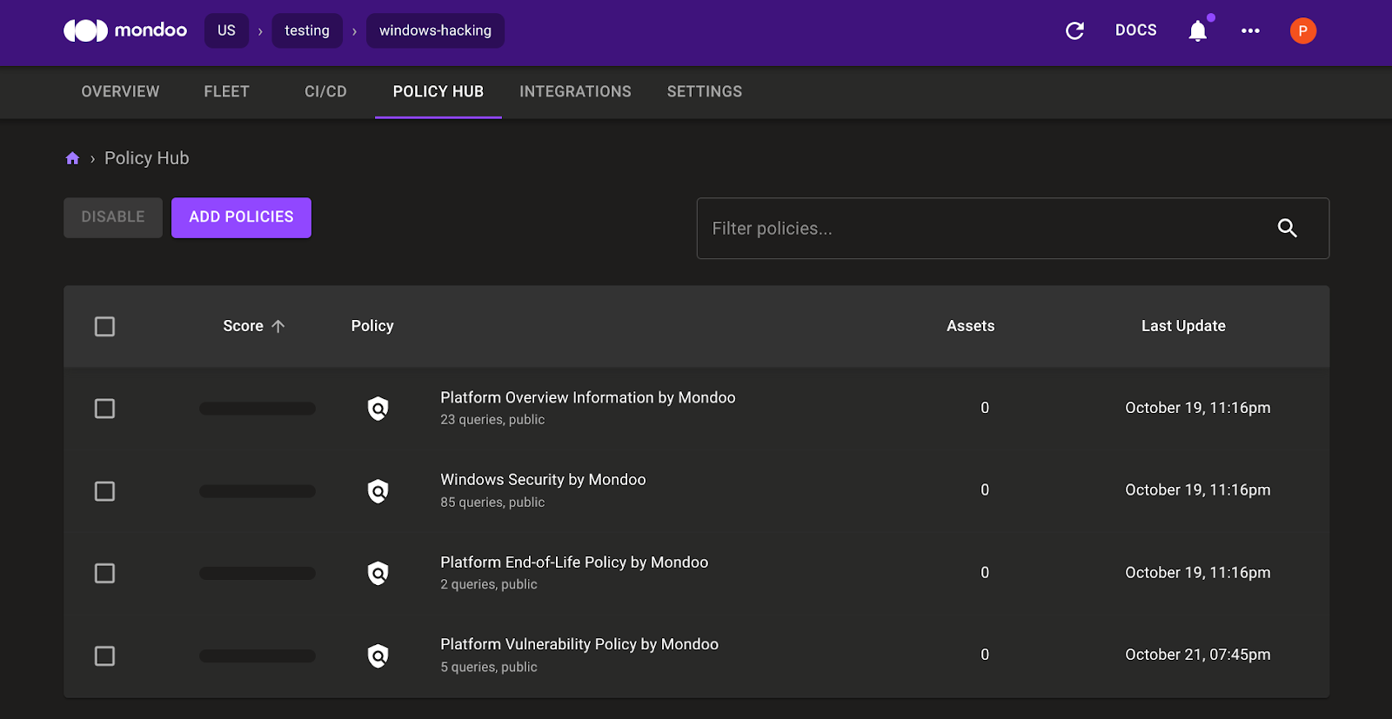The height and width of the screenshot is (719, 1392).
Task: Open the user profile avatar P
Action: 1302,30
